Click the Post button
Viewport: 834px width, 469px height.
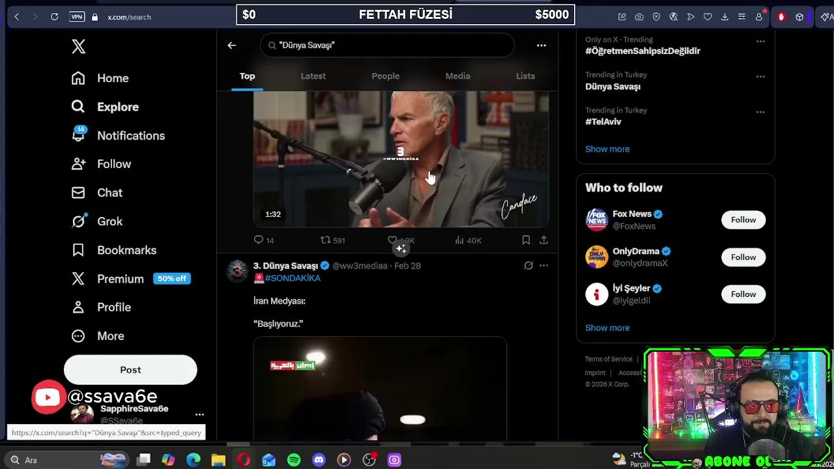130,370
